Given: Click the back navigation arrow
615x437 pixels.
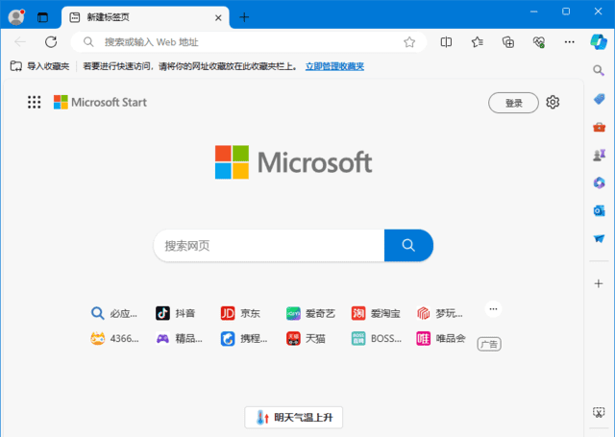Looking at the screenshot, I should [x=20, y=42].
